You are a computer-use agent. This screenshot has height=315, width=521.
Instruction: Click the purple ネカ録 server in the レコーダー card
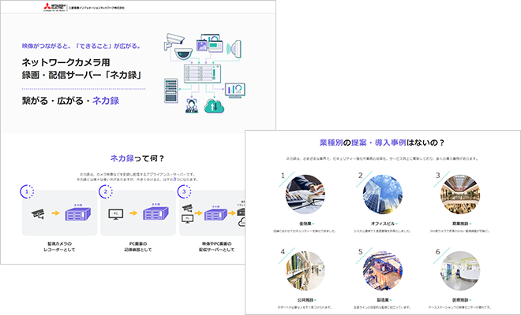click(78, 213)
